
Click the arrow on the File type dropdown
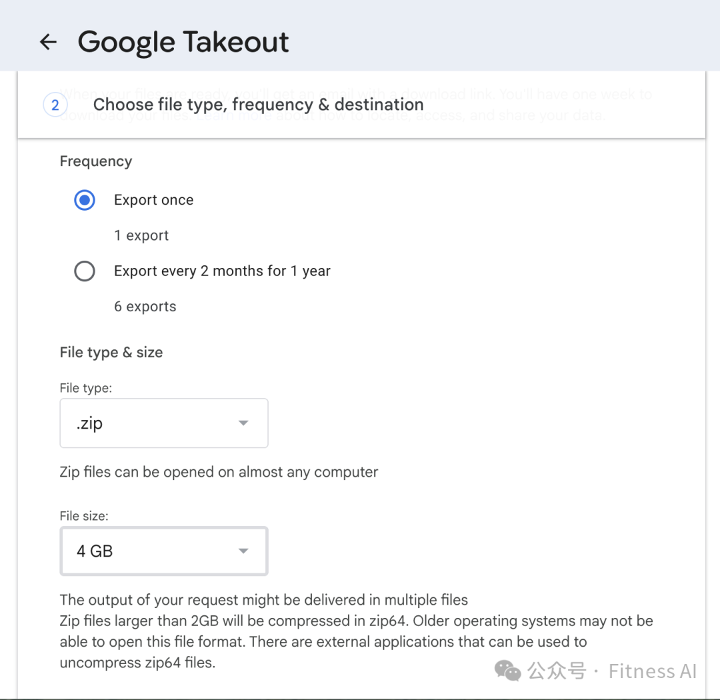coord(243,423)
